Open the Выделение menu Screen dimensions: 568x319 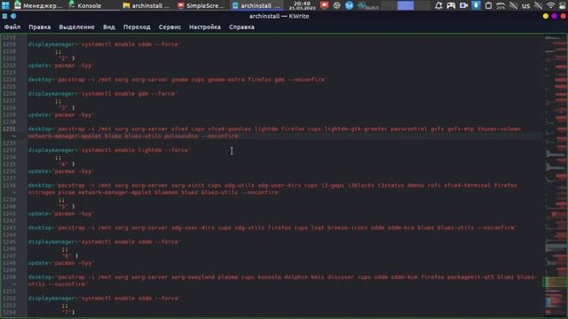(x=76, y=27)
